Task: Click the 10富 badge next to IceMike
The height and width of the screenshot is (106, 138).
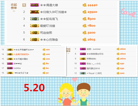Action: (10, 68)
